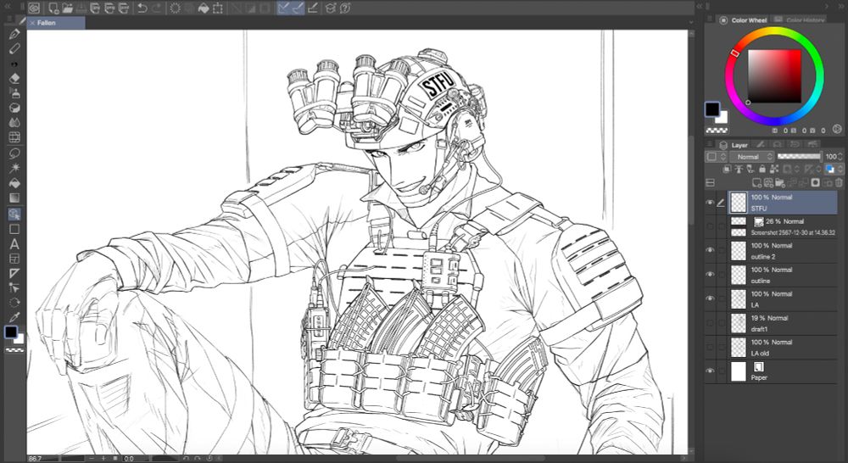This screenshot has width=848, height=463.
Task: Select the Eraser tool
Action: [14, 78]
